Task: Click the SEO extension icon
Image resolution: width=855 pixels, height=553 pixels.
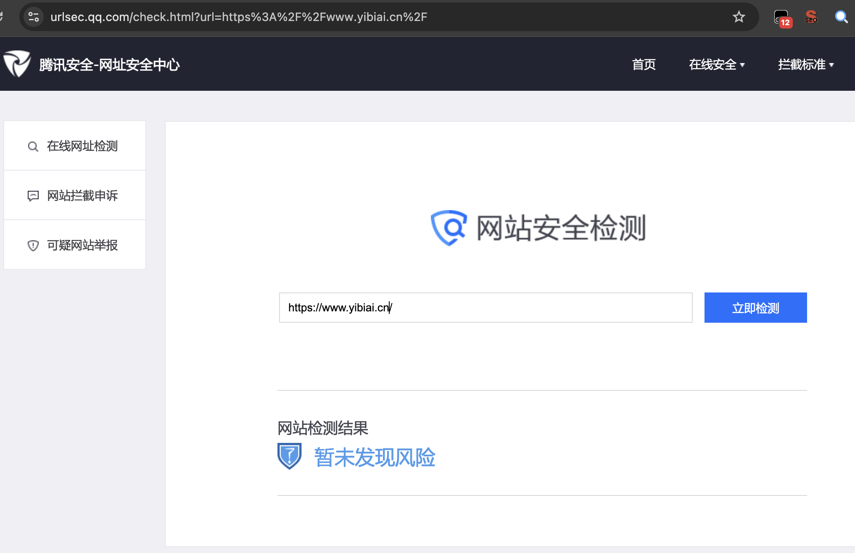Action: [x=811, y=17]
